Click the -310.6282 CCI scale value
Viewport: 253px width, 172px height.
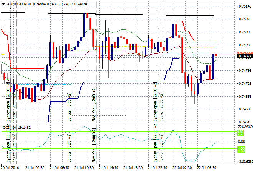click(x=245, y=161)
